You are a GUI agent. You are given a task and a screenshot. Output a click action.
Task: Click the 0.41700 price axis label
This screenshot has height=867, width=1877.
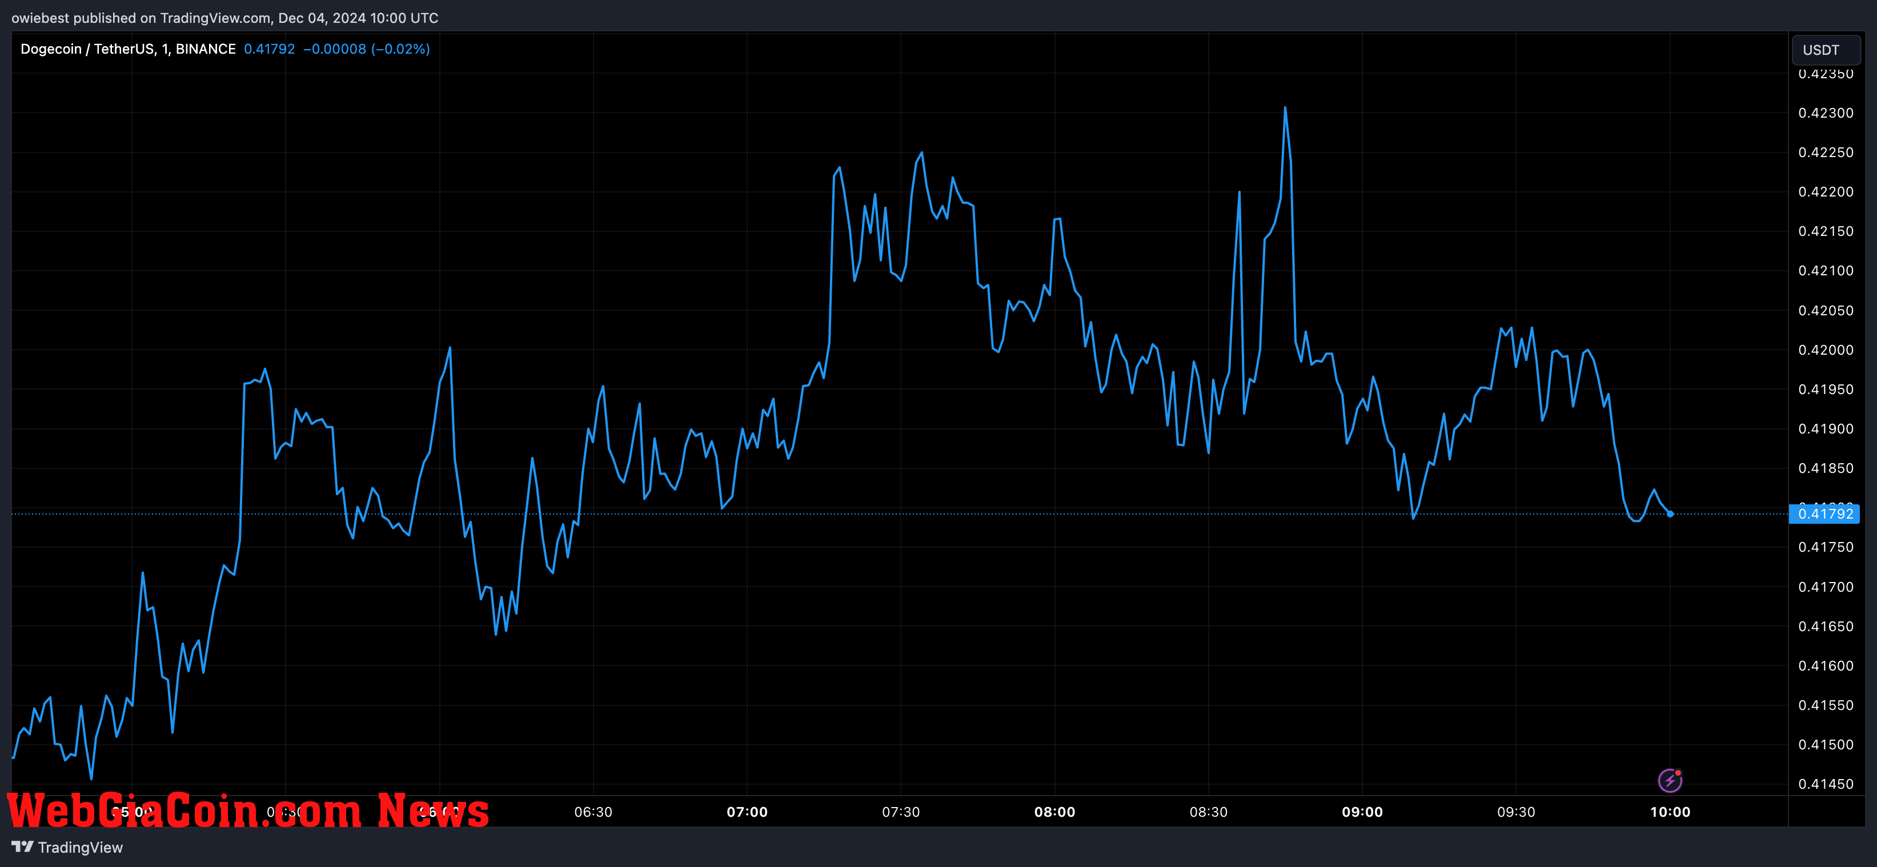point(1825,587)
